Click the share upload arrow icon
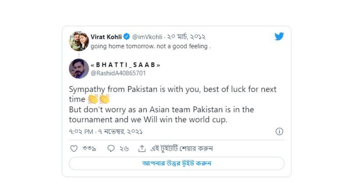This screenshot has height=193, width=345. (x=142, y=149)
